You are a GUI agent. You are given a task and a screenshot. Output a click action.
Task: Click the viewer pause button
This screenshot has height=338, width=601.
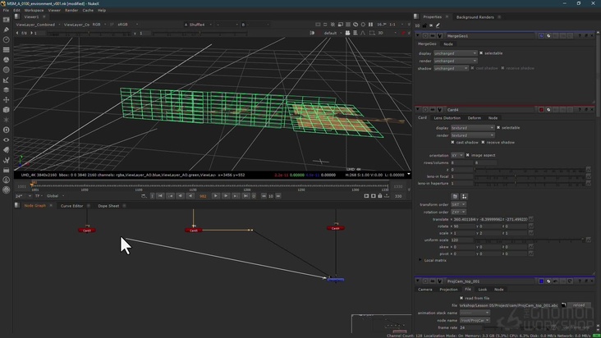pos(370,25)
